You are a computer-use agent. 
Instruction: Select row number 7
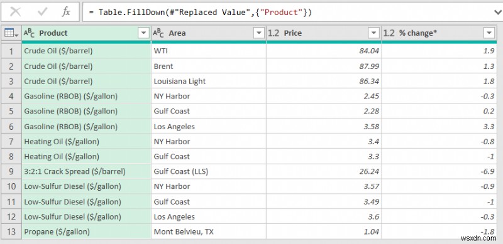(11, 141)
